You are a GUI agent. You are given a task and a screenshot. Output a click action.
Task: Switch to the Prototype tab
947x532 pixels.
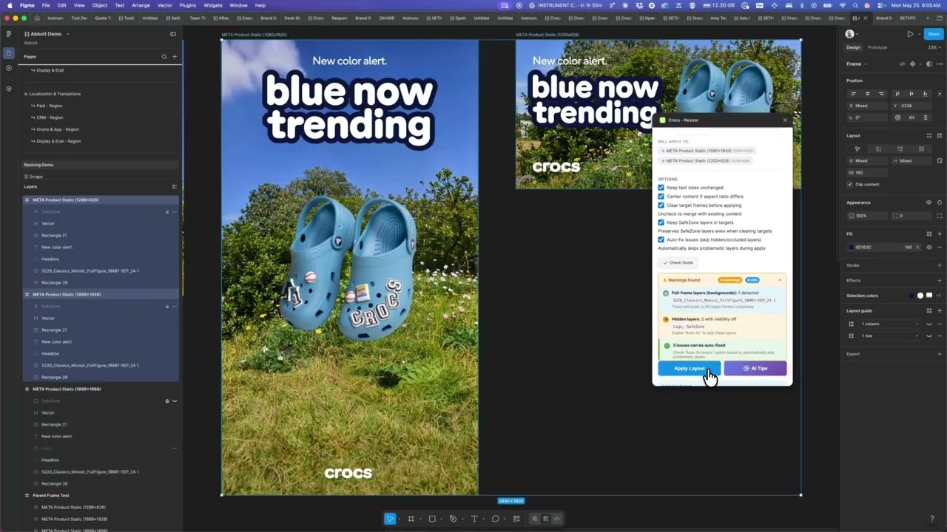[877, 47]
